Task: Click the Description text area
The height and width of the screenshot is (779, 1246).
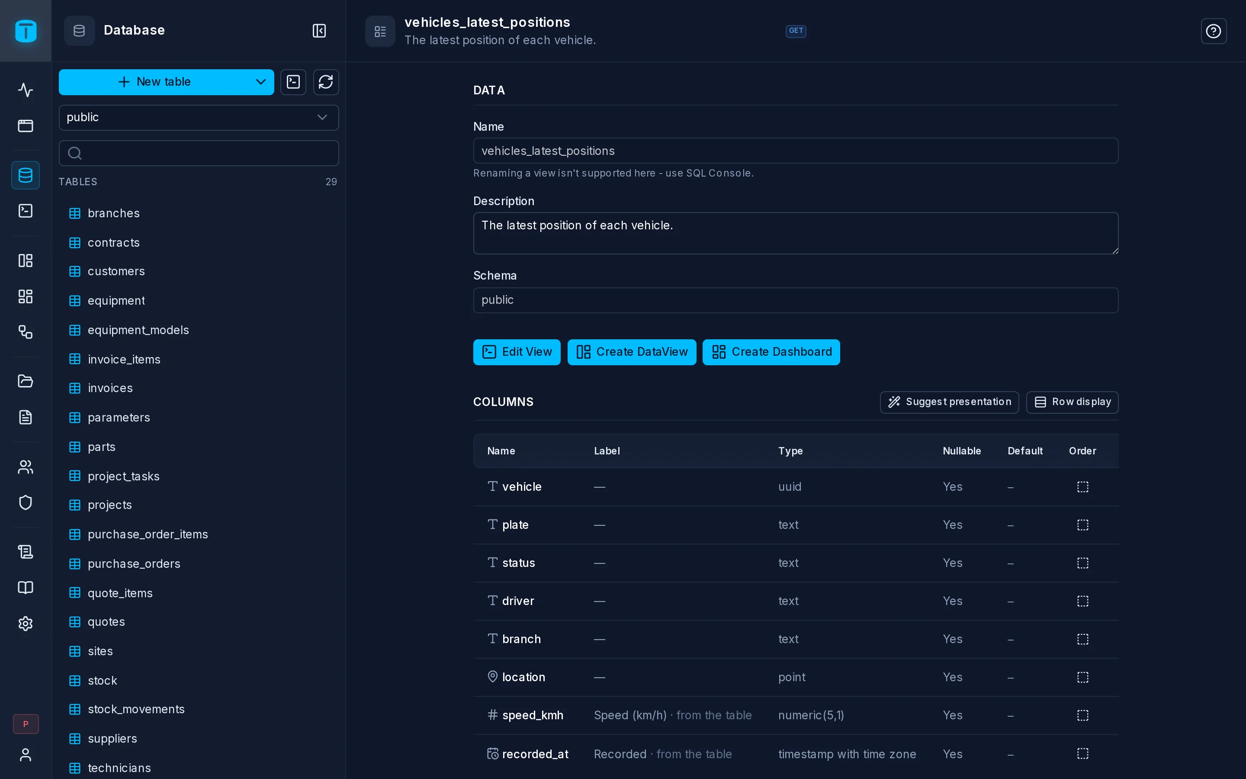Action: [x=796, y=233]
